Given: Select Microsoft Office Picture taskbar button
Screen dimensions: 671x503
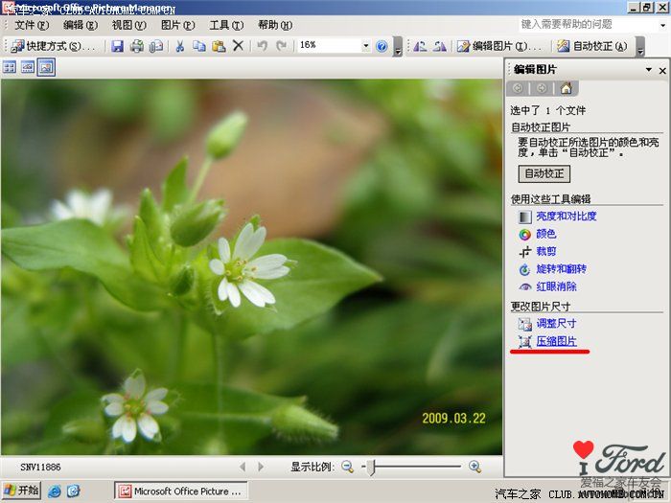Looking at the screenshot, I should [x=180, y=491].
